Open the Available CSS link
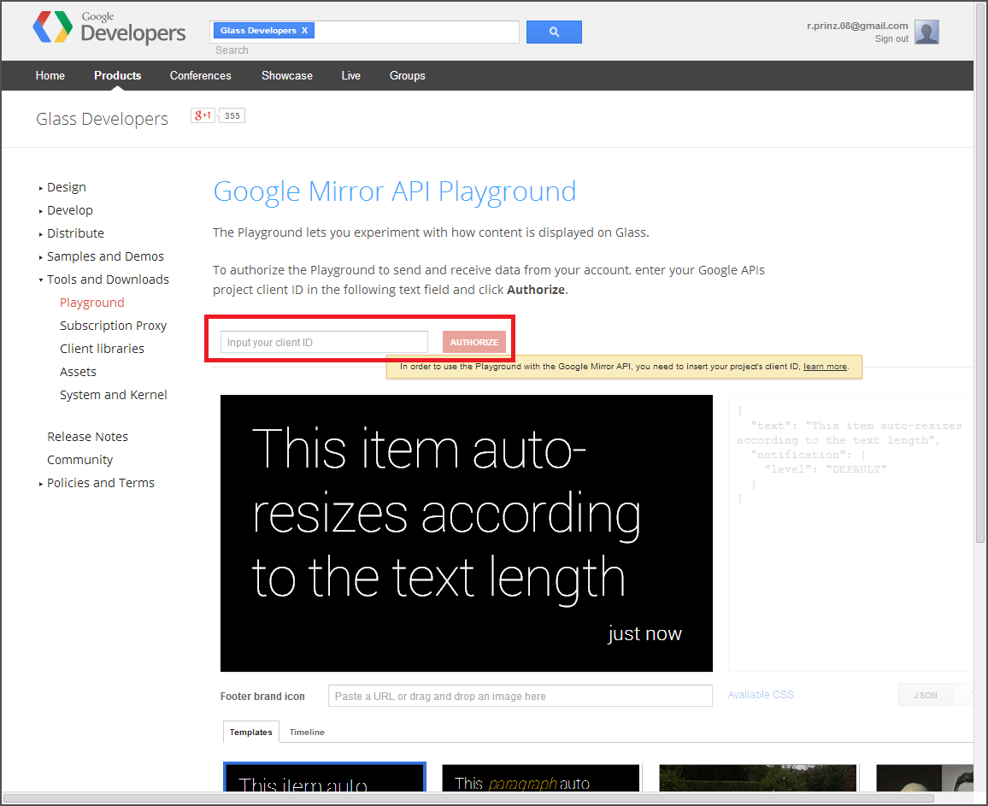 pyautogui.click(x=761, y=695)
